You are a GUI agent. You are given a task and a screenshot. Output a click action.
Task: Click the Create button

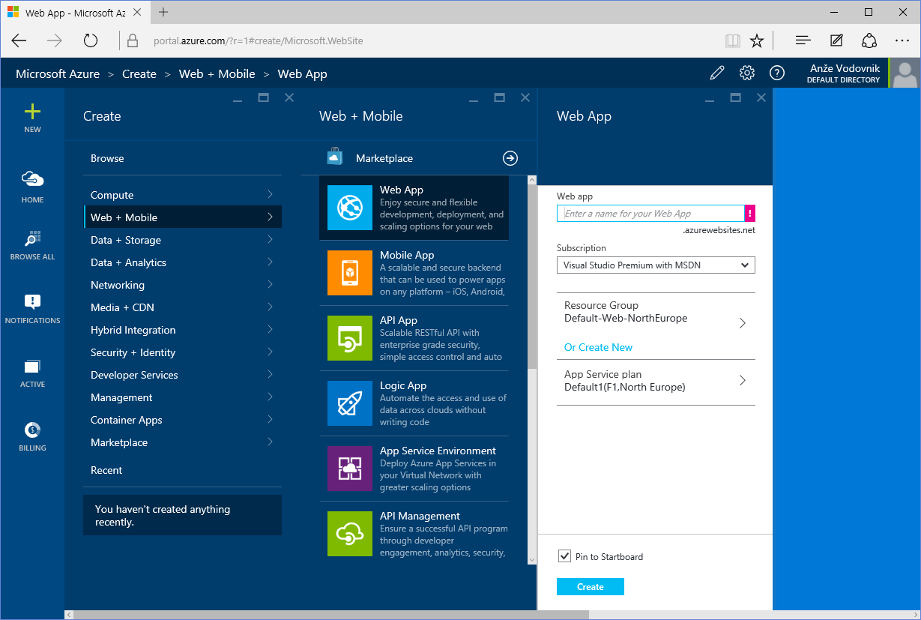click(x=591, y=586)
